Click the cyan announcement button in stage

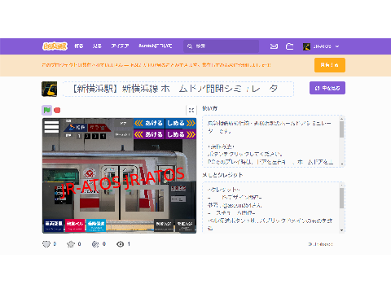click(96, 225)
